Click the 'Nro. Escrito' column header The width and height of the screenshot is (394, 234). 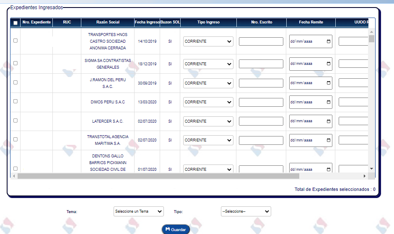coord(262,22)
